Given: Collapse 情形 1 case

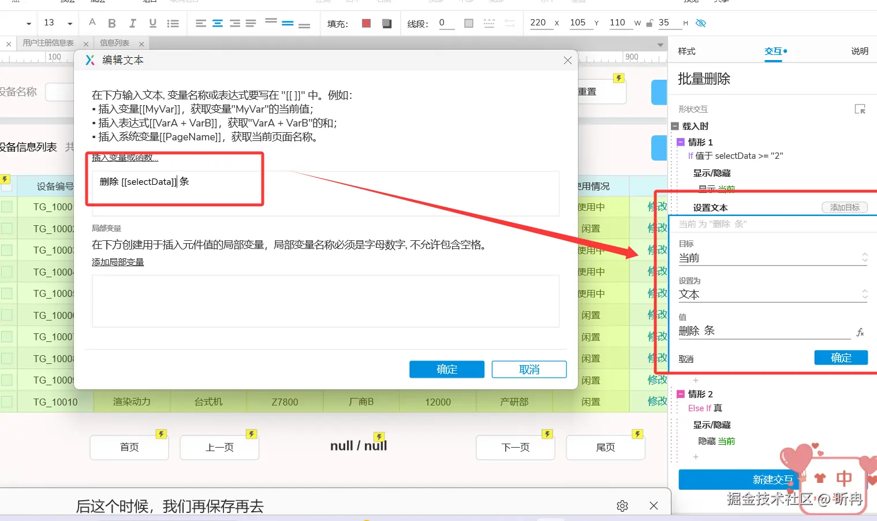Looking at the screenshot, I should [x=681, y=142].
